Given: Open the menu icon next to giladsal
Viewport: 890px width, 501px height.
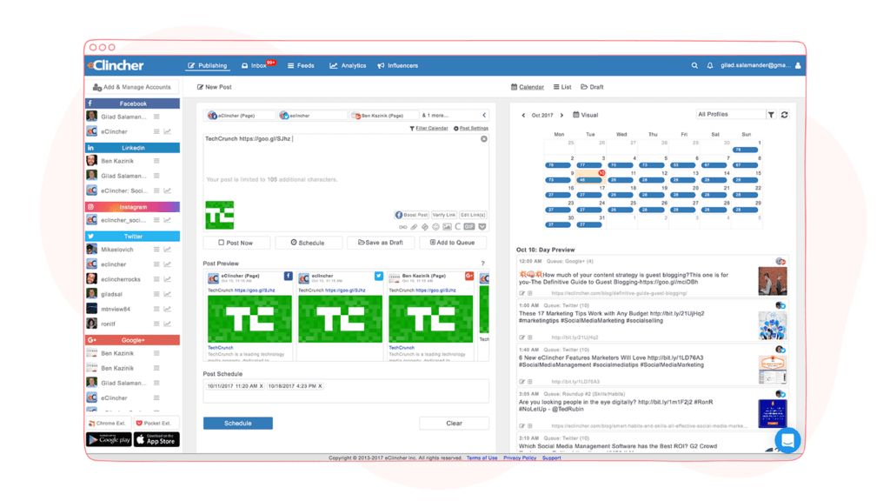Looking at the screenshot, I should coord(156,294).
